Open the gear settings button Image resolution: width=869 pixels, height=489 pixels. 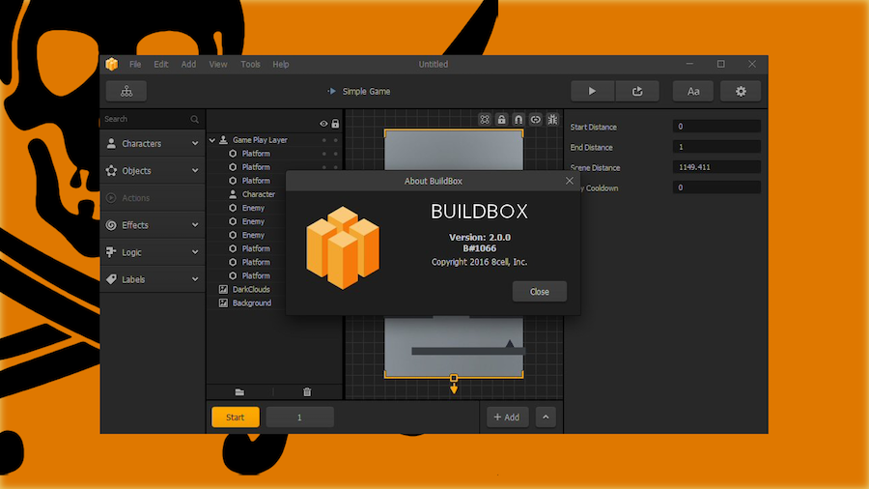(741, 92)
